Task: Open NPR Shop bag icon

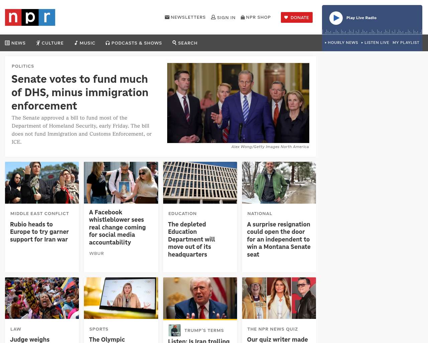Action: (243, 17)
